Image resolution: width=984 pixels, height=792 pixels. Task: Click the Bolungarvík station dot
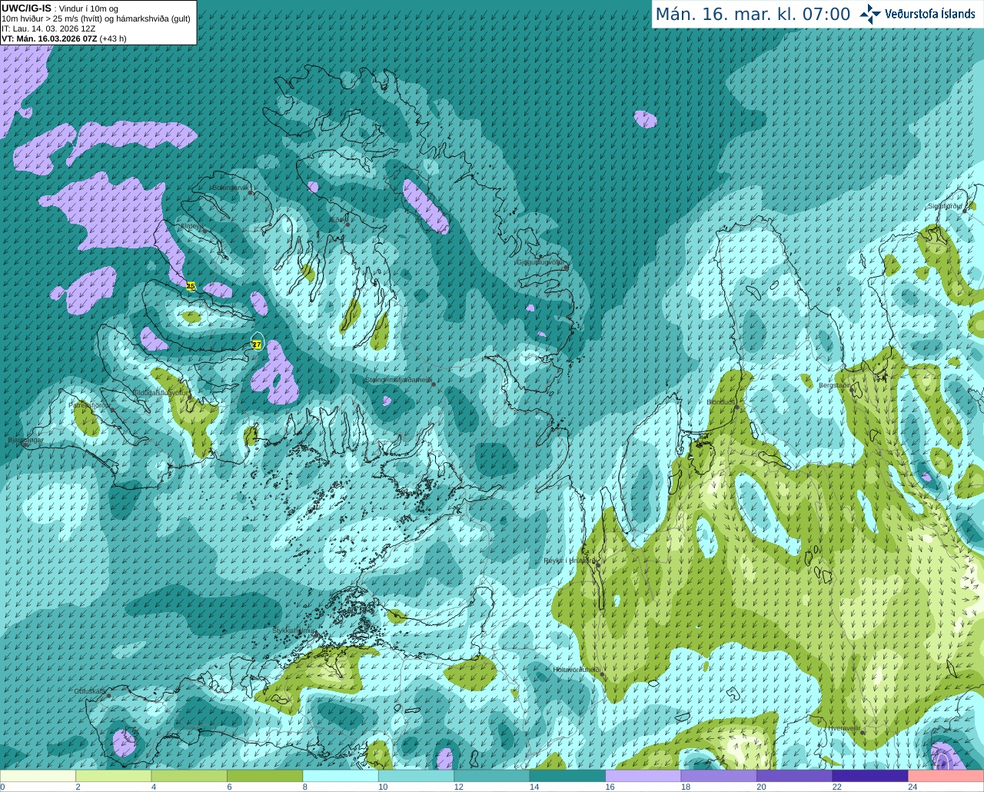click(x=251, y=192)
